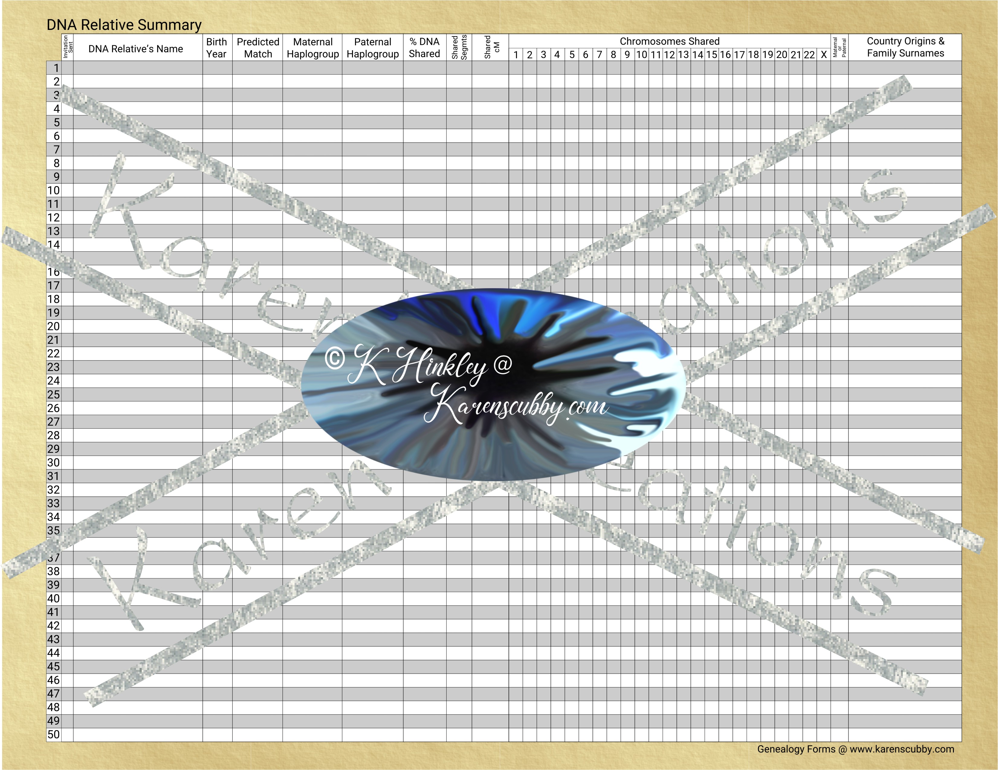Click chromosome column header "8"
Image resolution: width=998 pixels, height=770 pixels.
(x=613, y=55)
